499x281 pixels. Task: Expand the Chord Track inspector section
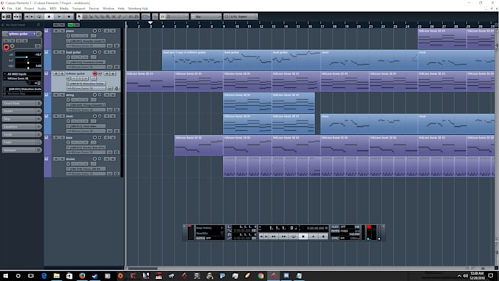tap(21, 103)
